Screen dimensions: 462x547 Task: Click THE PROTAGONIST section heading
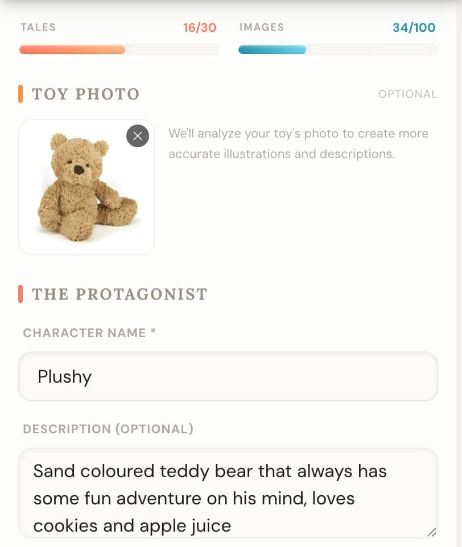[119, 294]
